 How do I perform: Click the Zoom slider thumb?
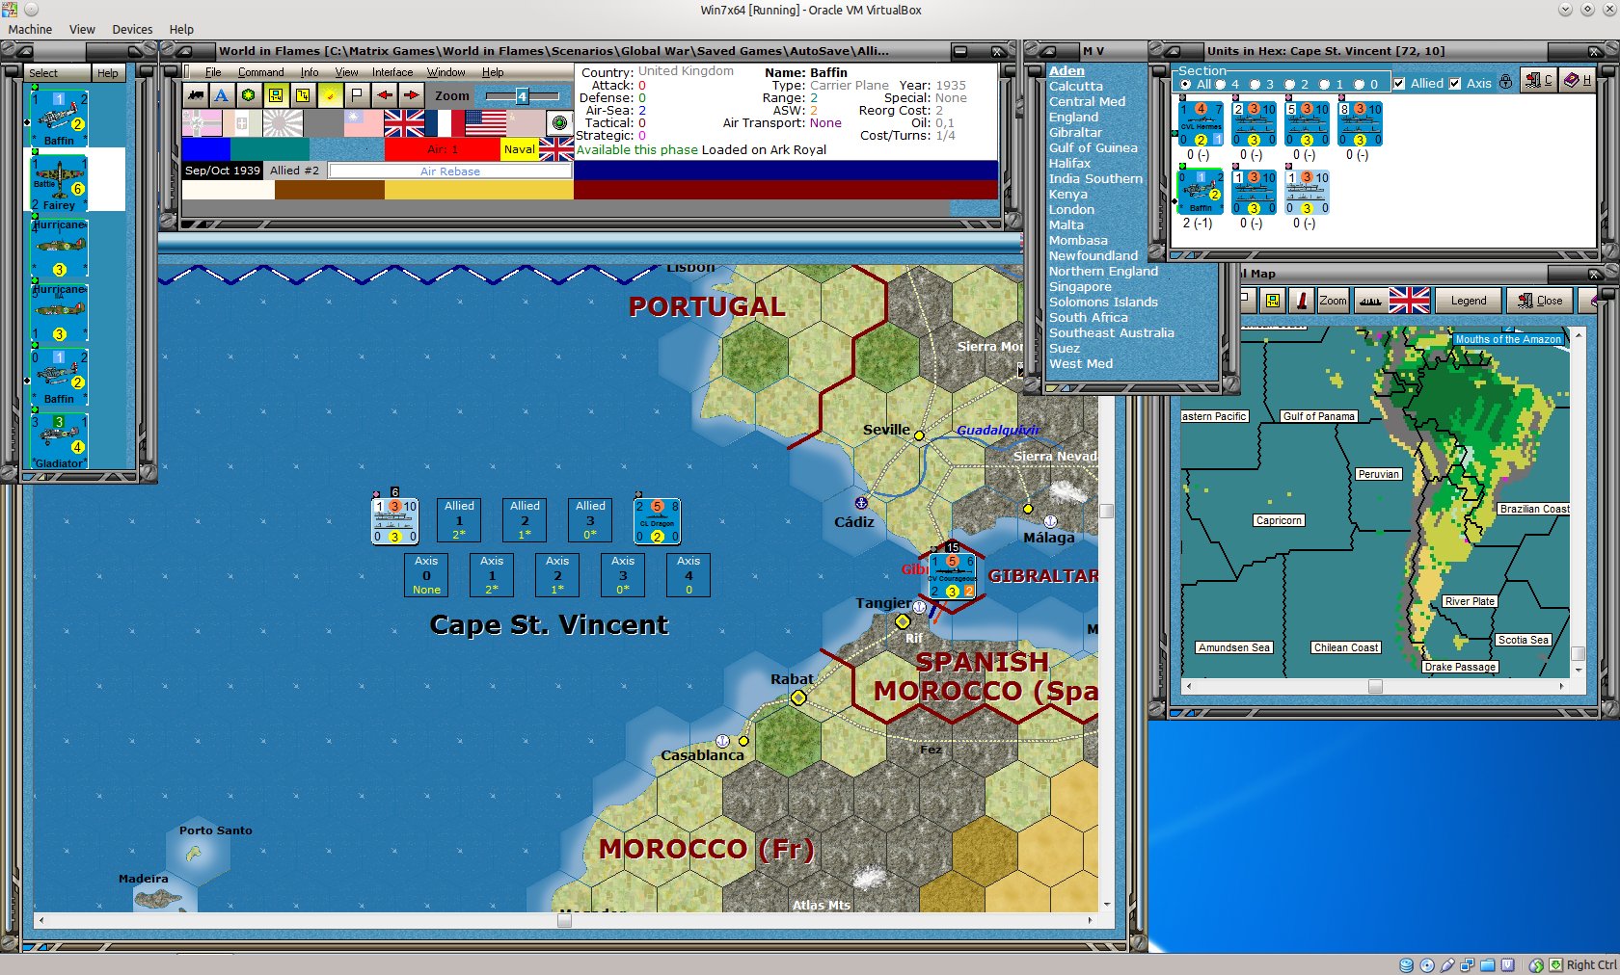click(522, 95)
